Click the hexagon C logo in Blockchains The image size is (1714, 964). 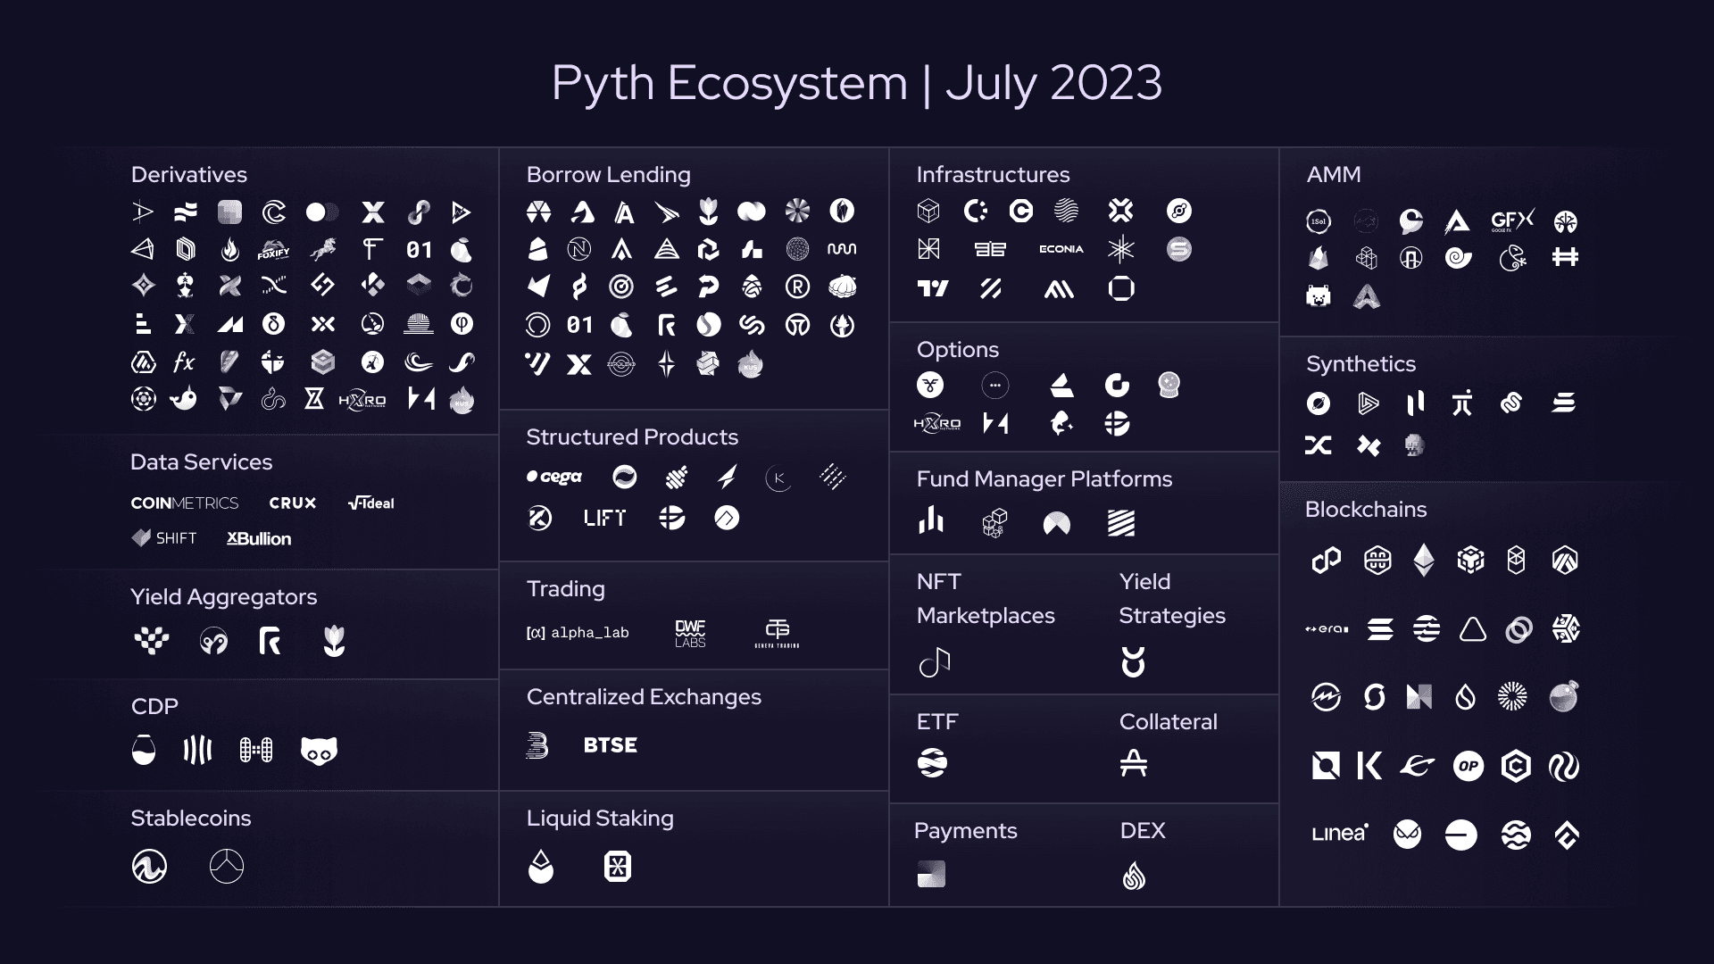[x=1516, y=766]
